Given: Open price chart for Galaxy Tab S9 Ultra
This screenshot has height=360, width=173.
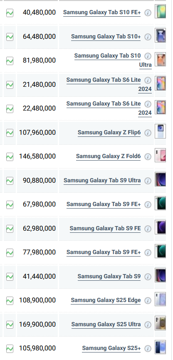Looking at the screenshot, I should [x=10, y=181].
